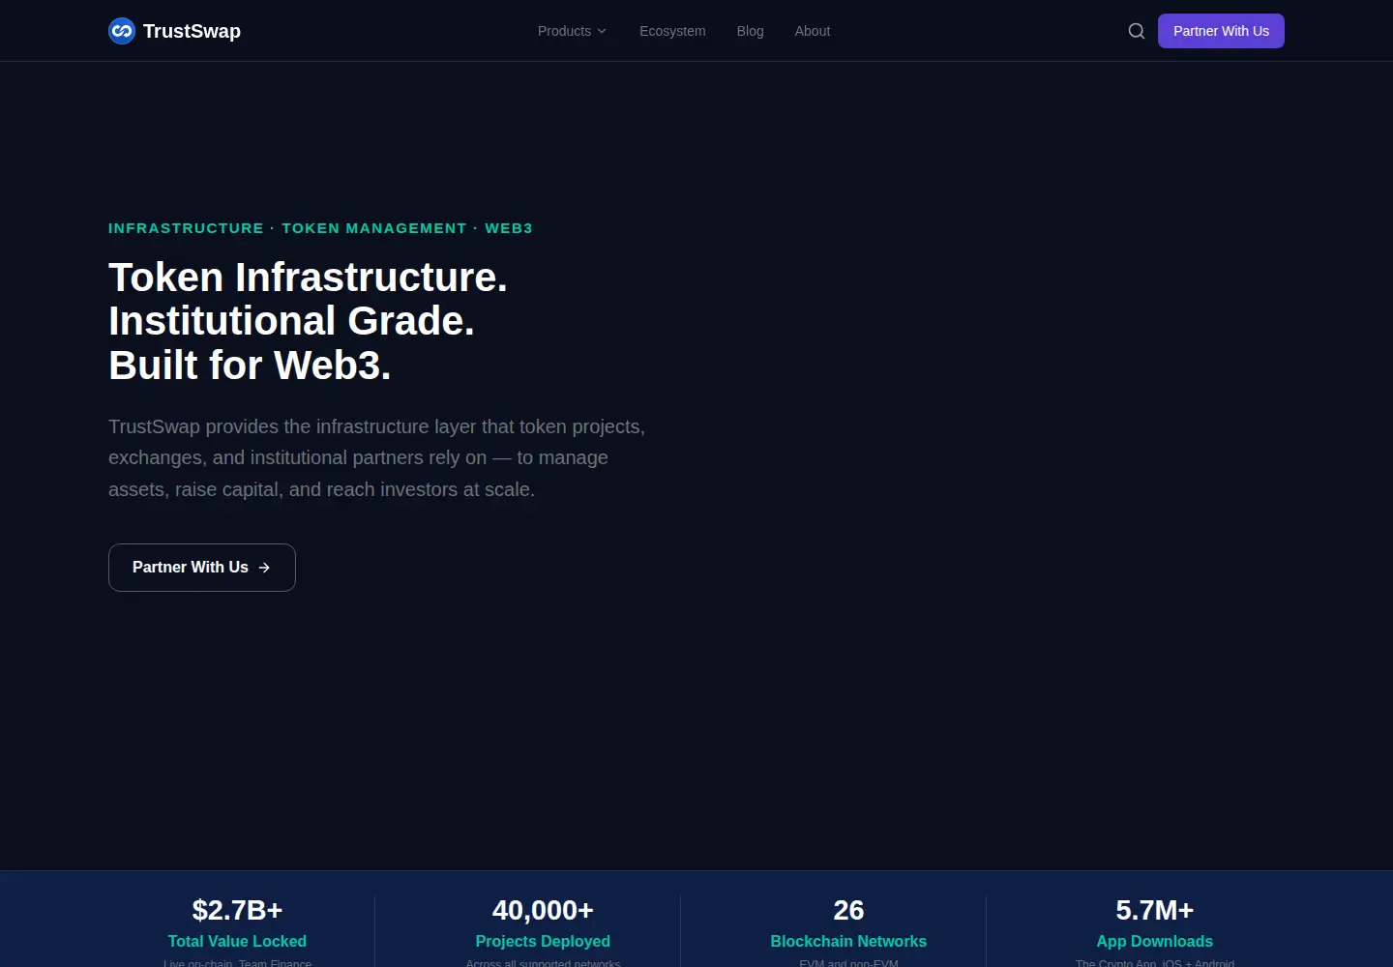Viewport: 1393px width, 967px height.
Task: Click the App Downloads label
Action: pyautogui.click(x=1155, y=941)
